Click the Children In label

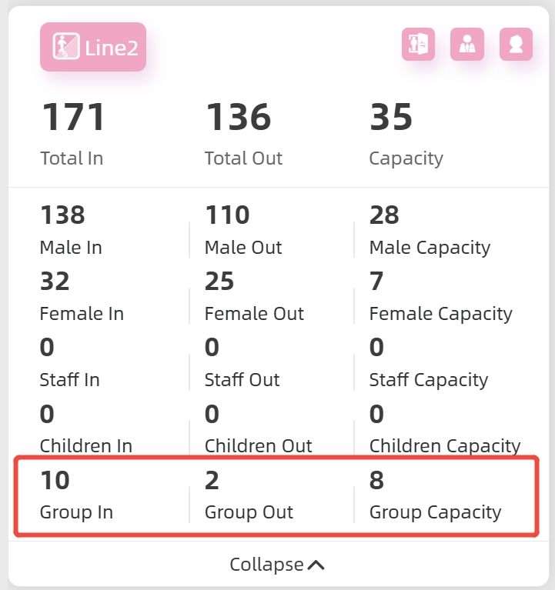(x=85, y=445)
